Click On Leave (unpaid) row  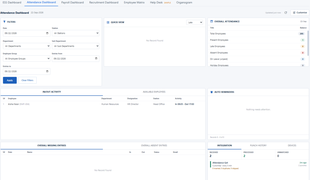click(x=257, y=59)
